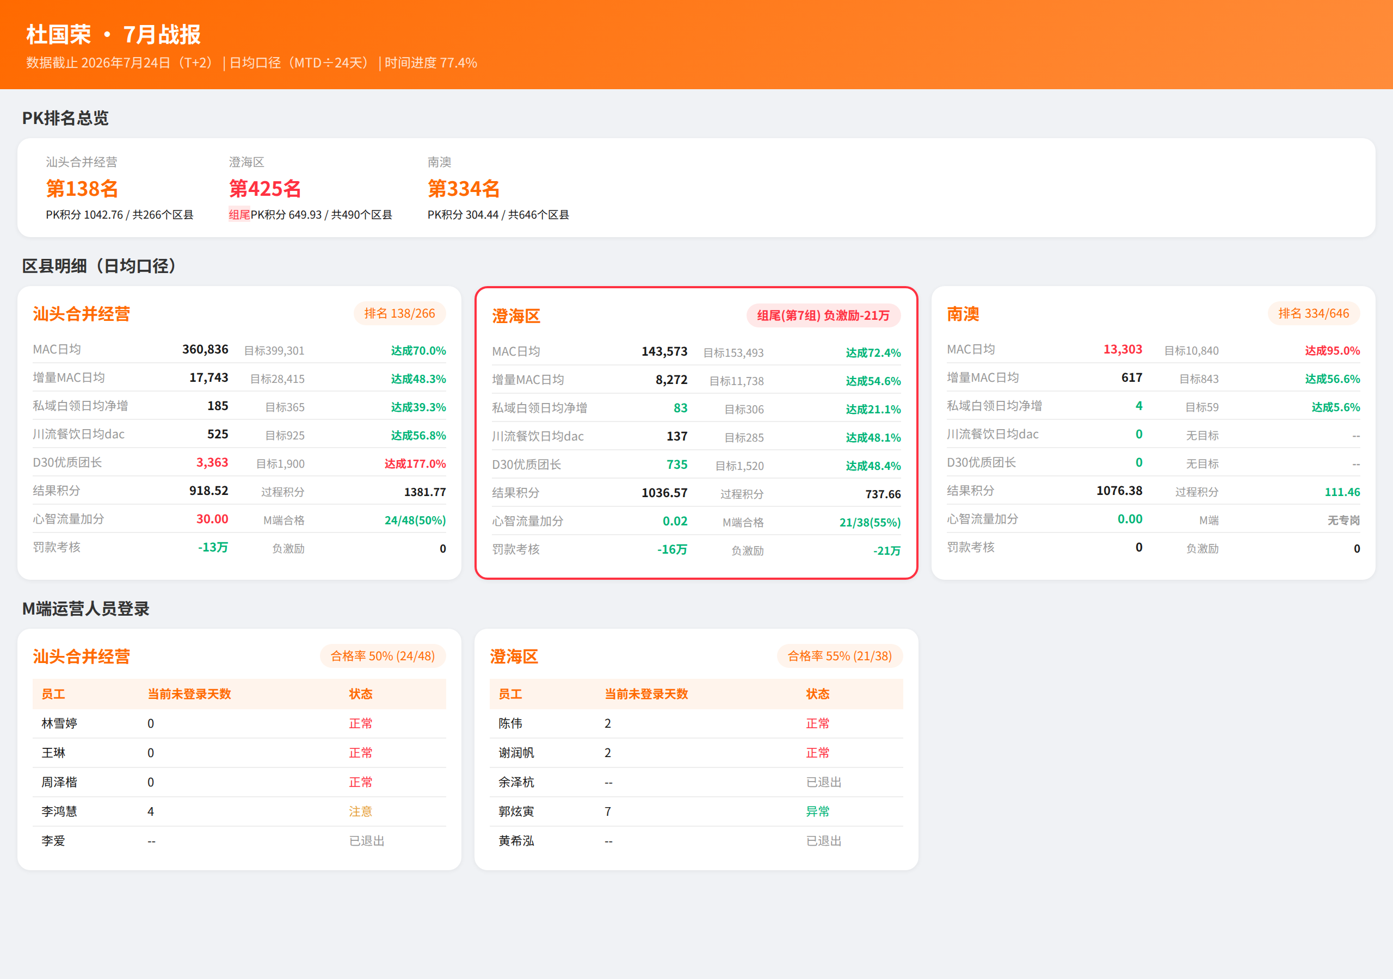
Task: Click 汕头合并经营 detail card title
Action: [x=81, y=314]
